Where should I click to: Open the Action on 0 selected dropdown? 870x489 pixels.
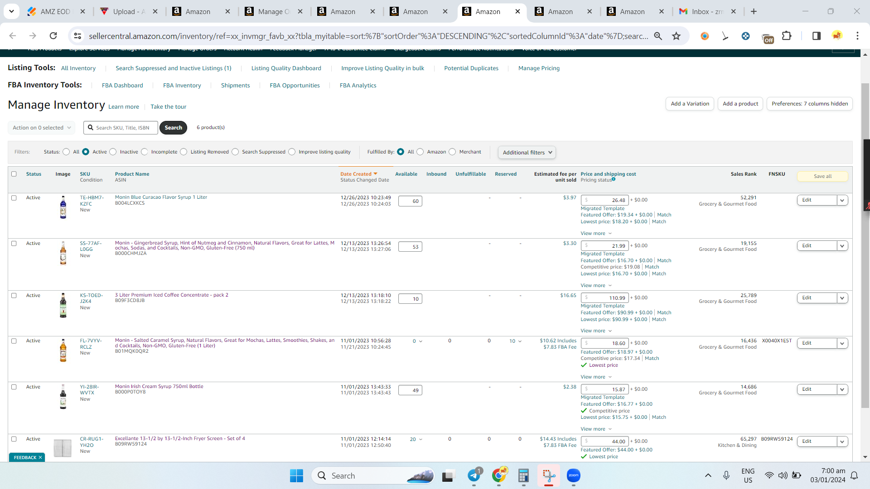tap(41, 128)
